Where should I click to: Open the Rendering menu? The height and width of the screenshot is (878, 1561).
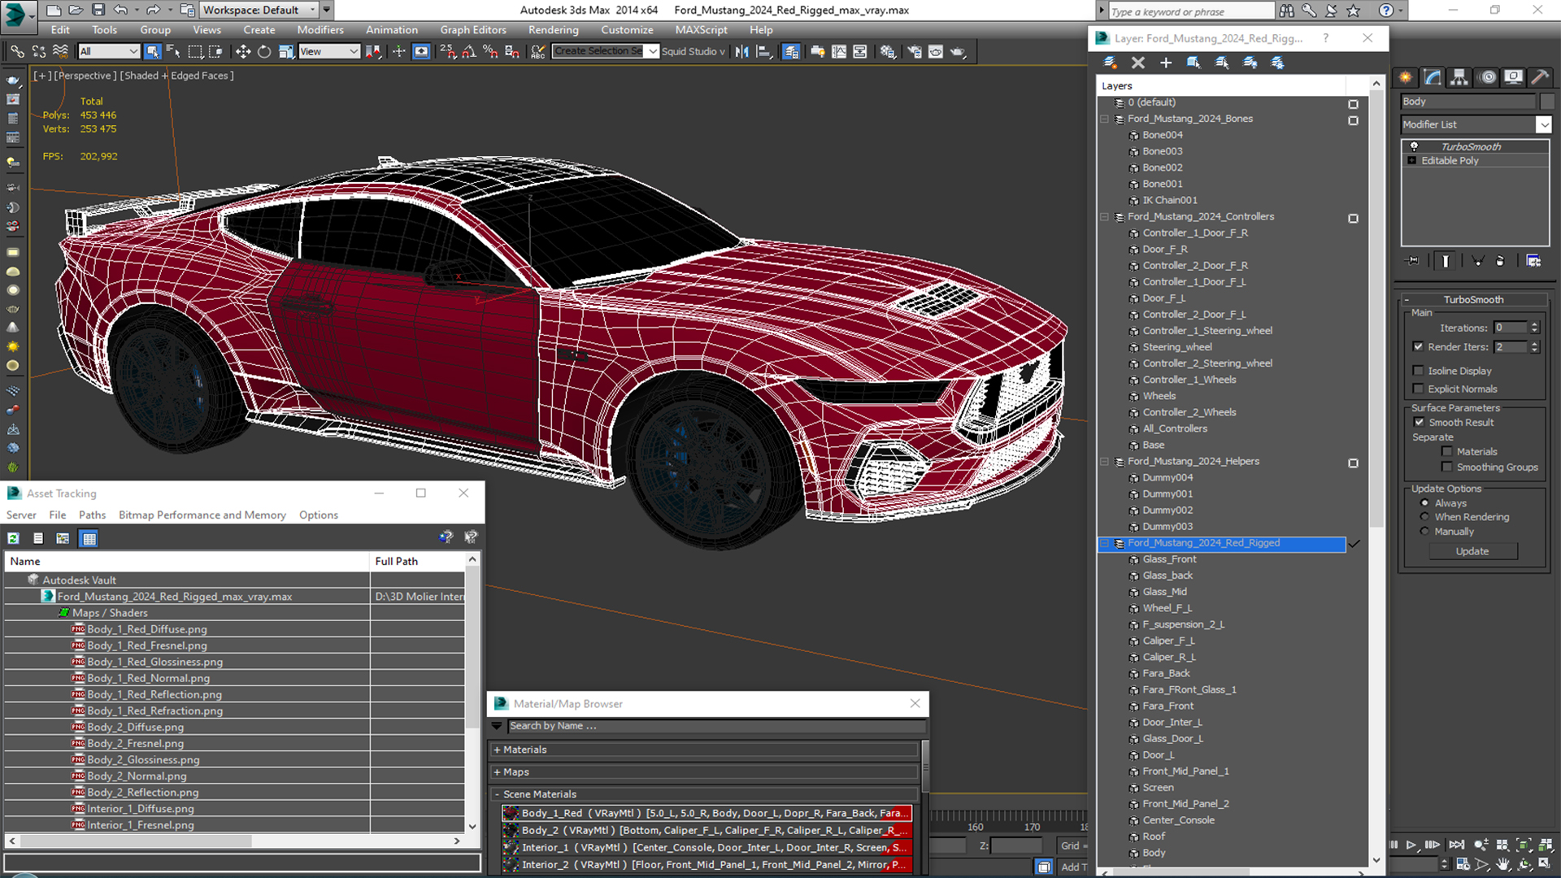(553, 30)
